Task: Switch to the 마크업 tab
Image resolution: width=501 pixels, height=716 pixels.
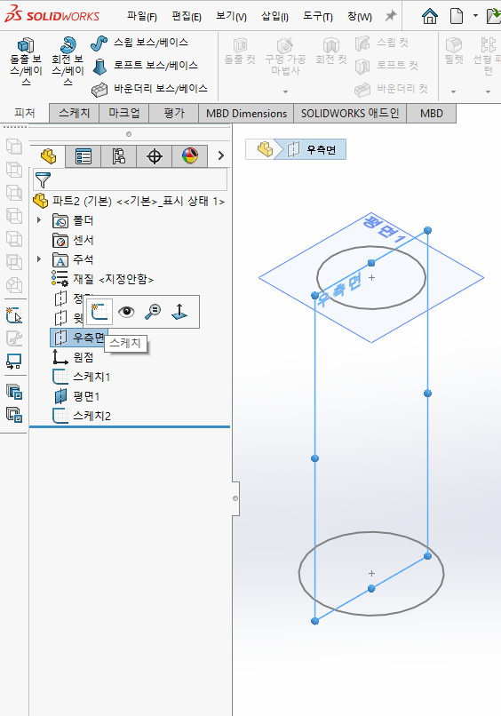Action: tap(124, 113)
